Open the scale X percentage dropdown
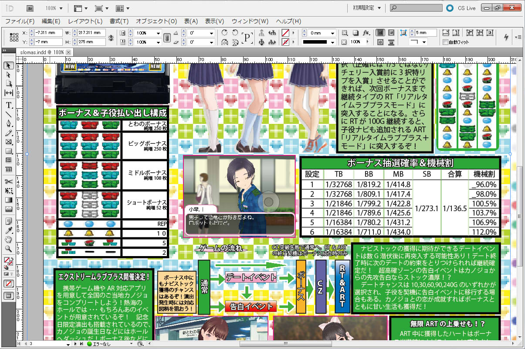Image resolution: width=525 pixels, height=349 pixels. point(159,33)
